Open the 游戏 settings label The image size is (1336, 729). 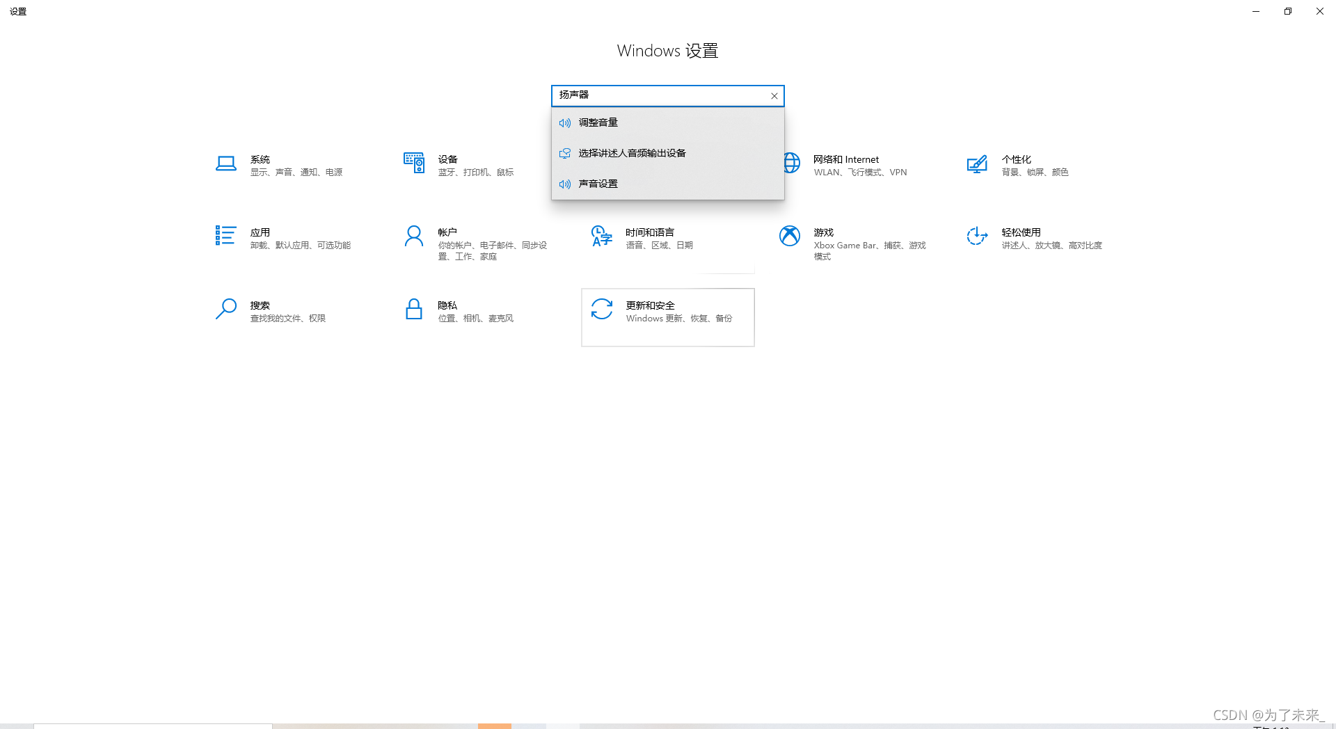tap(824, 232)
